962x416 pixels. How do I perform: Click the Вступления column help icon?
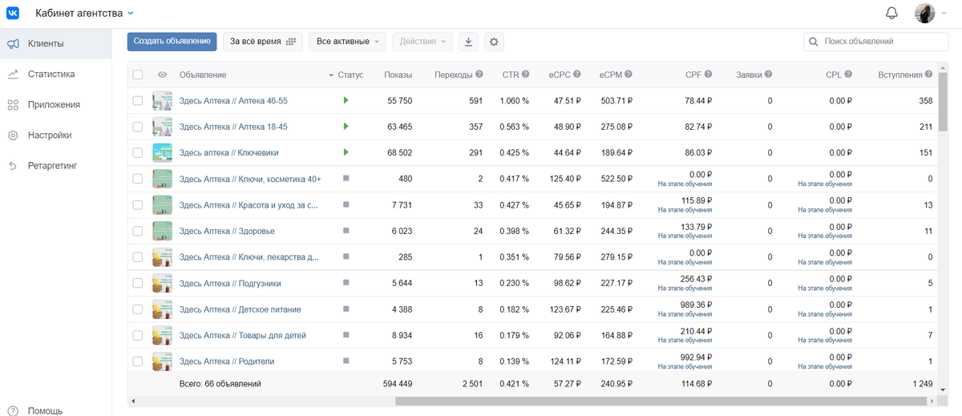(928, 75)
